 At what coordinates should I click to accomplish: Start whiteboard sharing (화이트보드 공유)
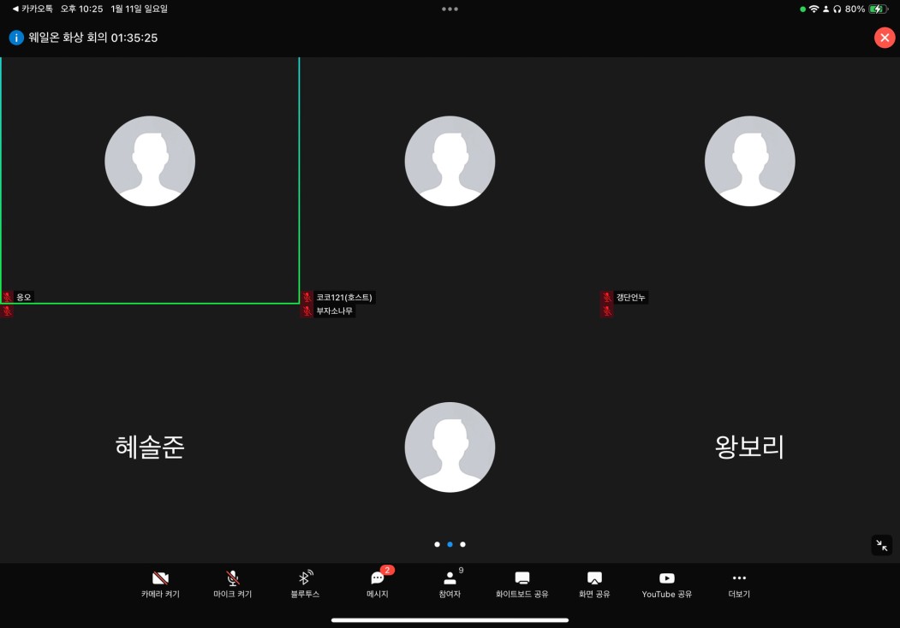[x=522, y=584]
